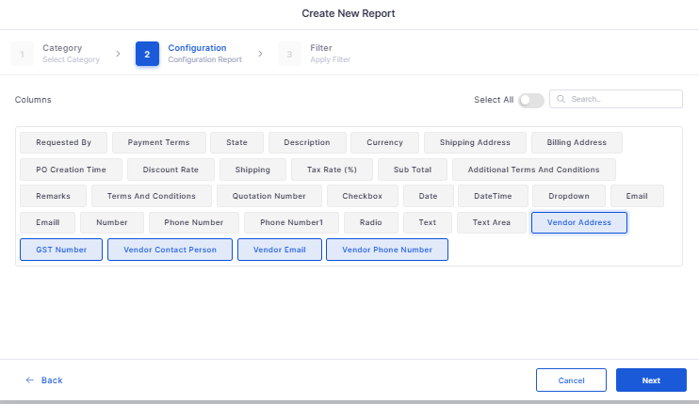Select step 2 Configuration badge
This screenshot has width=699, height=404.
point(147,54)
